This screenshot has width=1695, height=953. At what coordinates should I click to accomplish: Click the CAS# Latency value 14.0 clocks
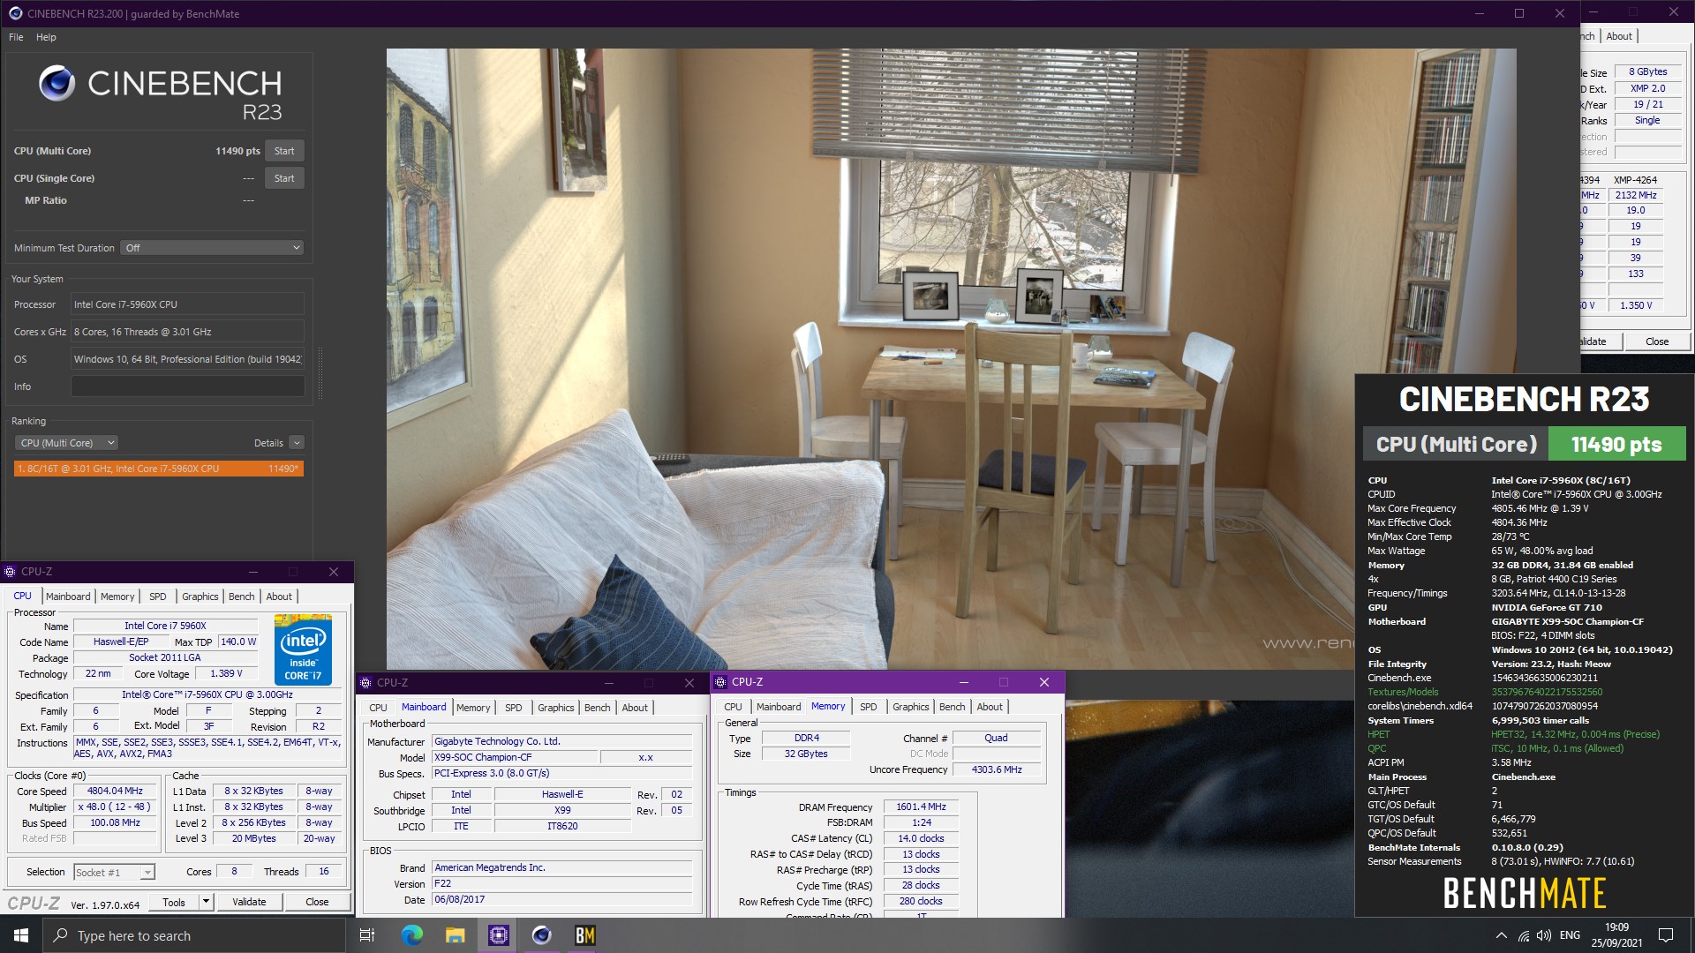pyautogui.click(x=921, y=839)
